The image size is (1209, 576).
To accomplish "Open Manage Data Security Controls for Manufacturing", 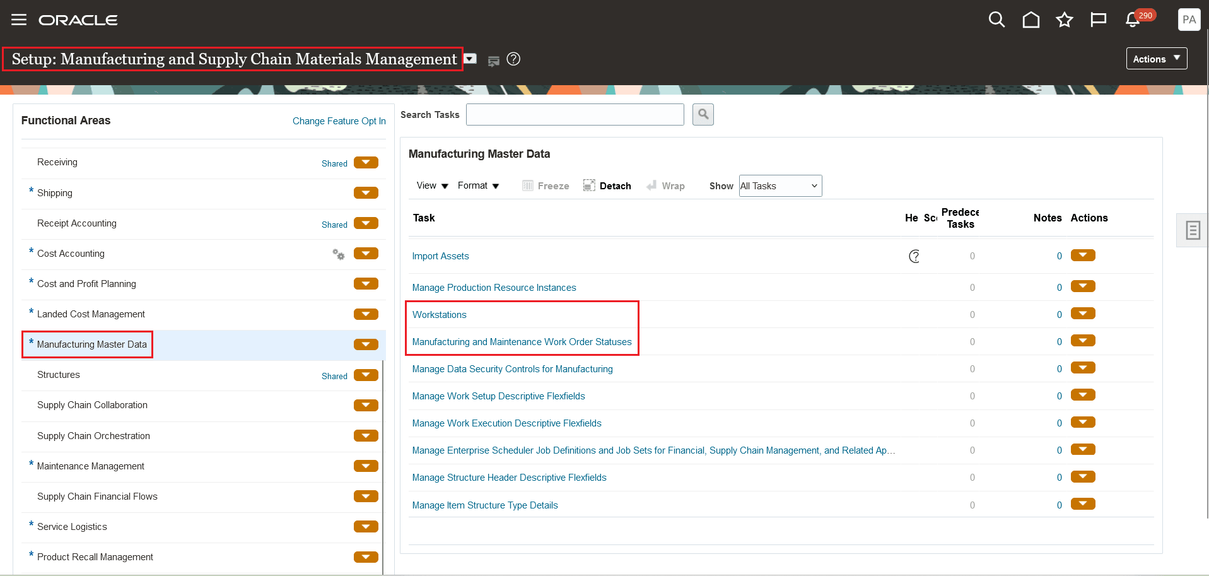I will pyautogui.click(x=512, y=369).
